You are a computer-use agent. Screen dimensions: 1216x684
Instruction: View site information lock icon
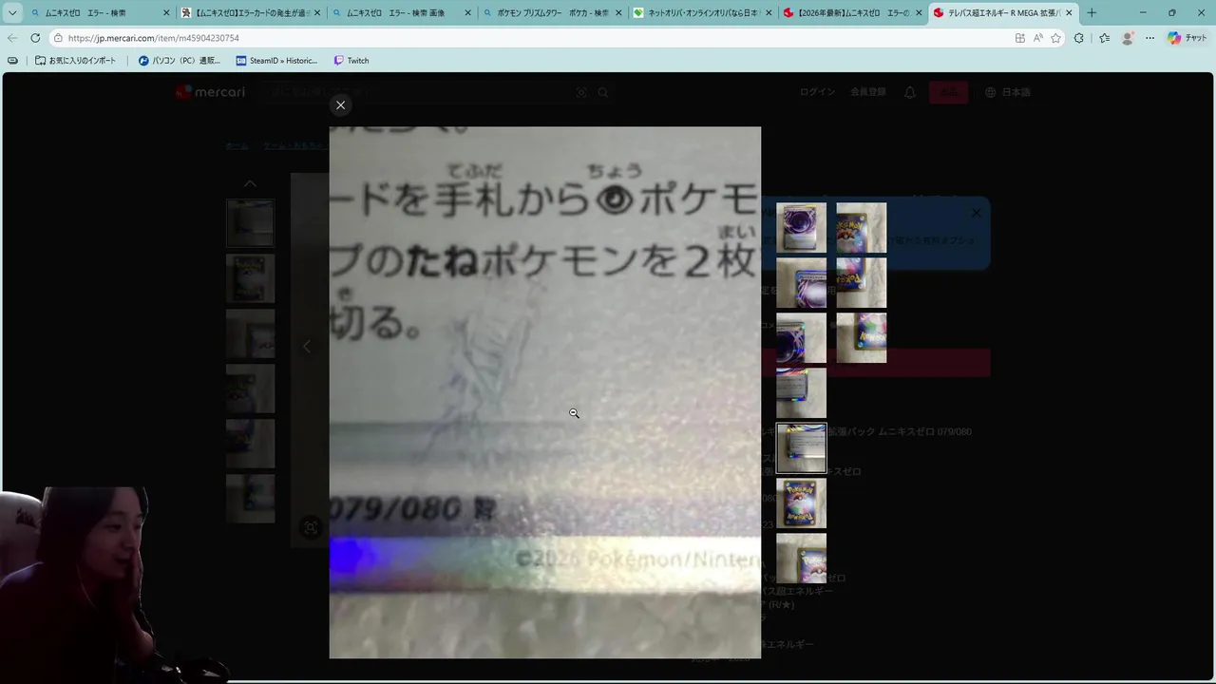click(x=59, y=38)
